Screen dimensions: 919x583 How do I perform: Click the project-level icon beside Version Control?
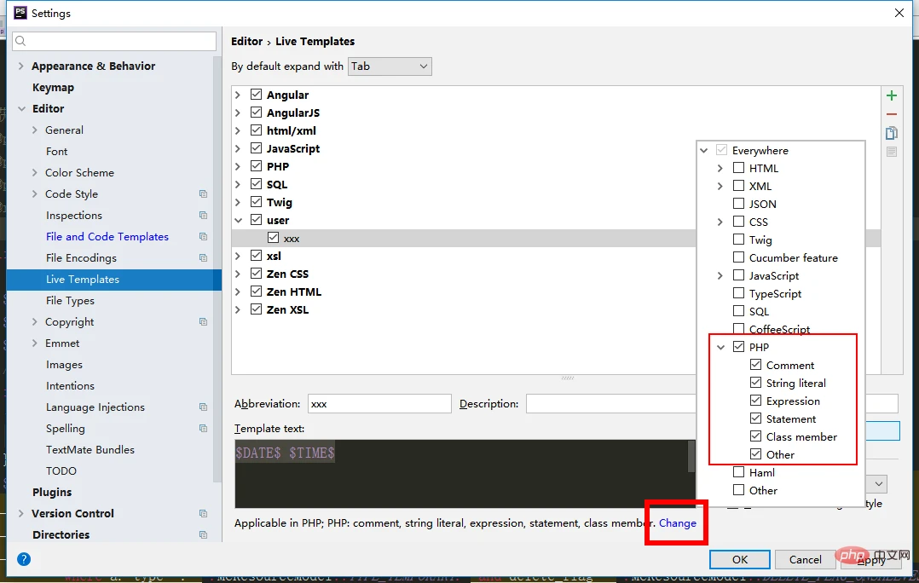[203, 514]
